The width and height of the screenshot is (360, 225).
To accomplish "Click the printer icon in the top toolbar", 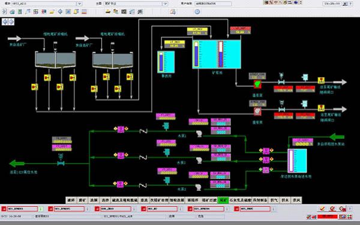I will point(173,12).
